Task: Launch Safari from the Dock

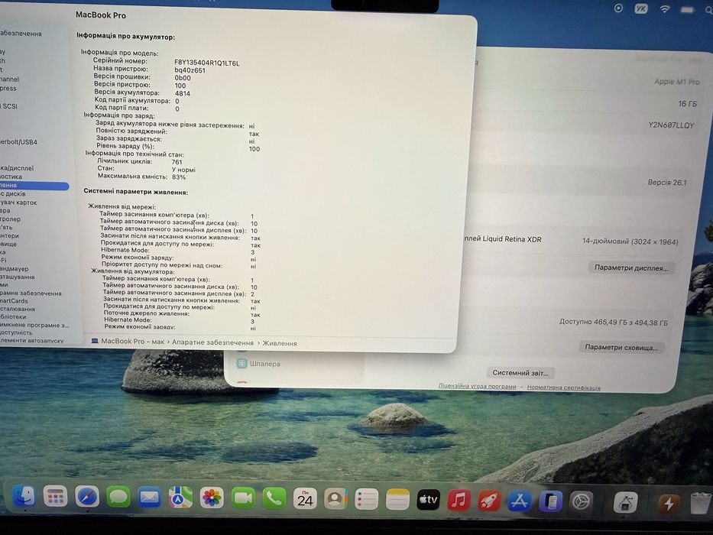Action: point(87,497)
